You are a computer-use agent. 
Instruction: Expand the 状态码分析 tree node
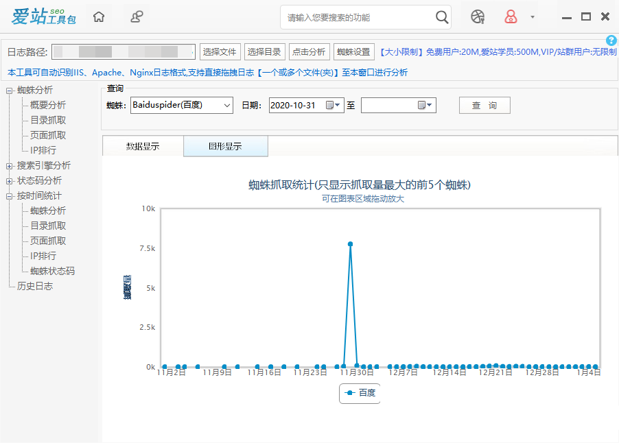10,181
